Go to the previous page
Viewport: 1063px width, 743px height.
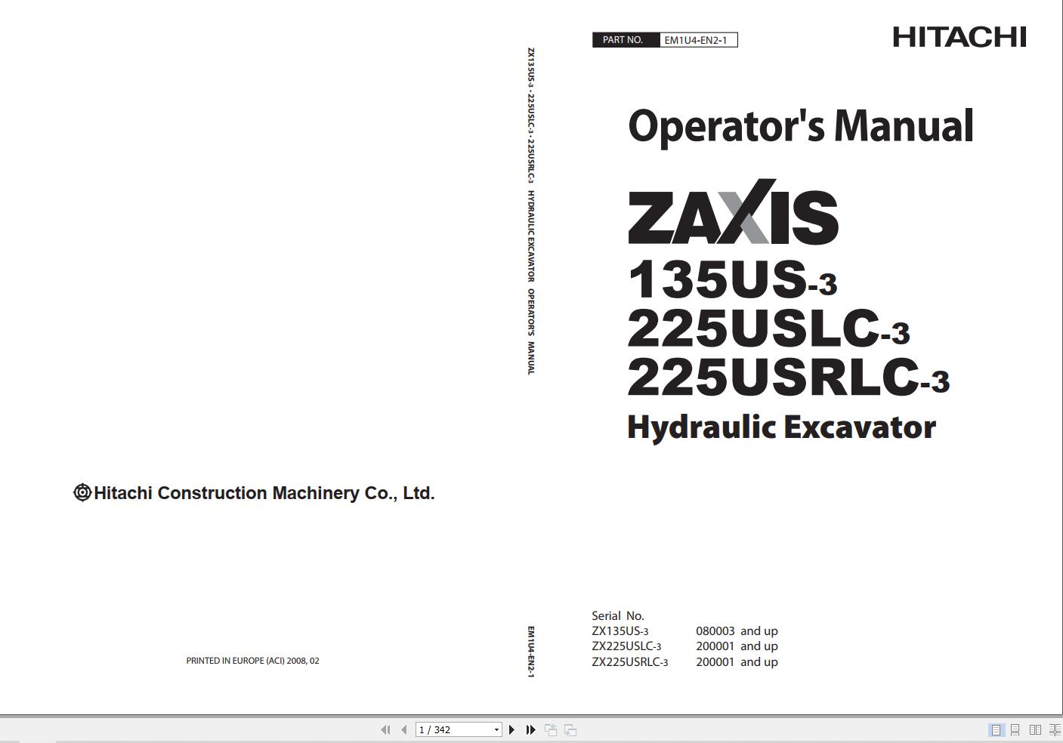coord(404,729)
